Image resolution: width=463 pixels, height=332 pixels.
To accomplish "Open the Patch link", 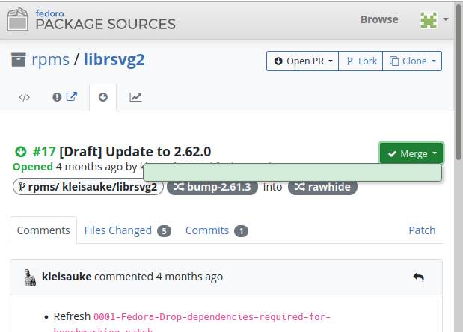I will point(422,230).
